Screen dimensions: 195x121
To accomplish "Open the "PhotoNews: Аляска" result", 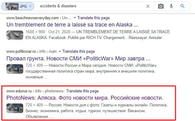I will (85, 98).
